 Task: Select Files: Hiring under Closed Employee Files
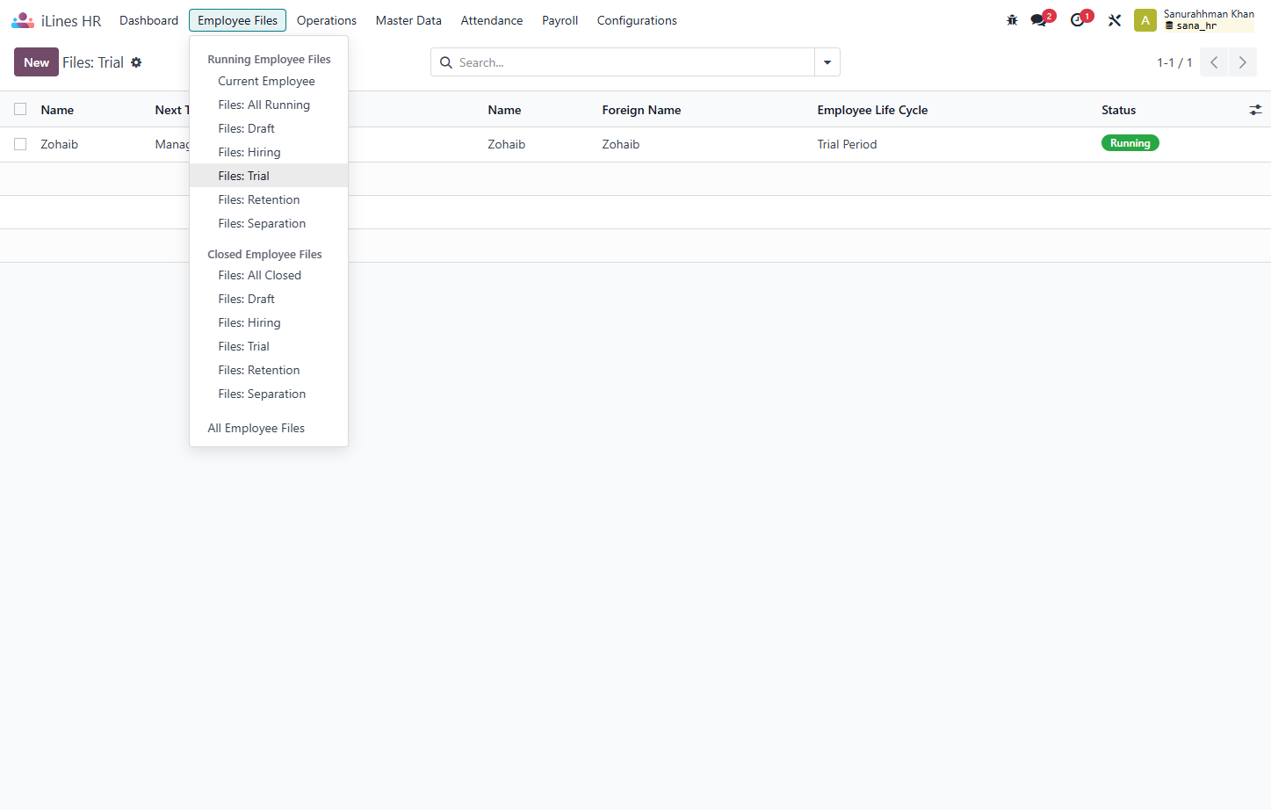pyautogui.click(x=269, y=322)
